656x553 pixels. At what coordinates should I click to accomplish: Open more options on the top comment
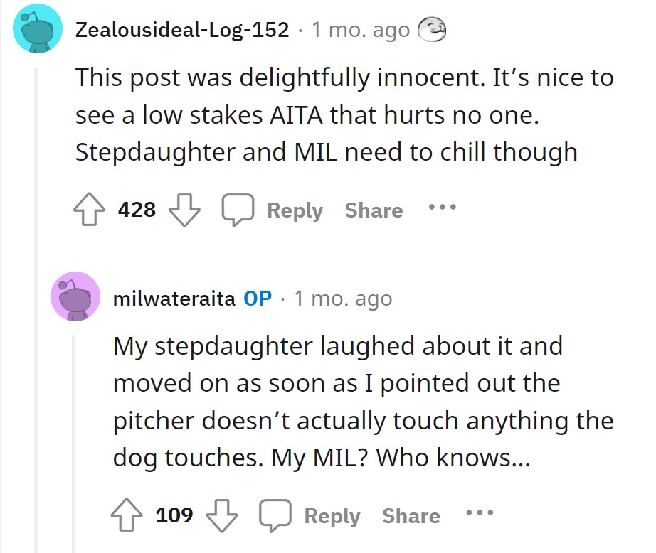[443, 207]
